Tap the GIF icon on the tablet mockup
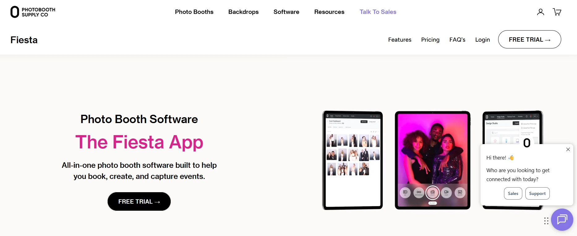The width and height of the screenshot is (577, 236). pos(405,193)
